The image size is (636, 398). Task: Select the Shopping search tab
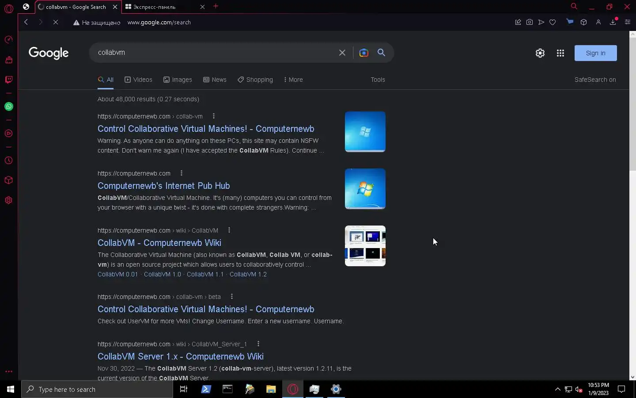coord(255,80)
